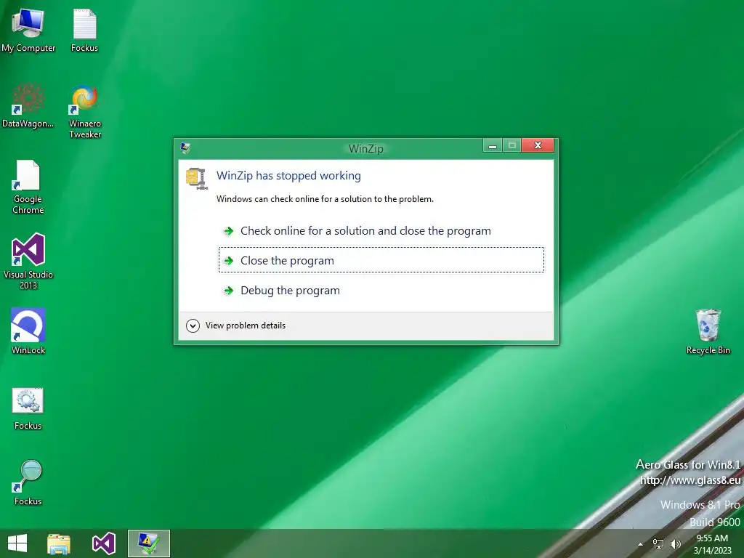Select the DataWagon desktop shortcut
This screenshot has width=744, height=558.
coord(28,105)
